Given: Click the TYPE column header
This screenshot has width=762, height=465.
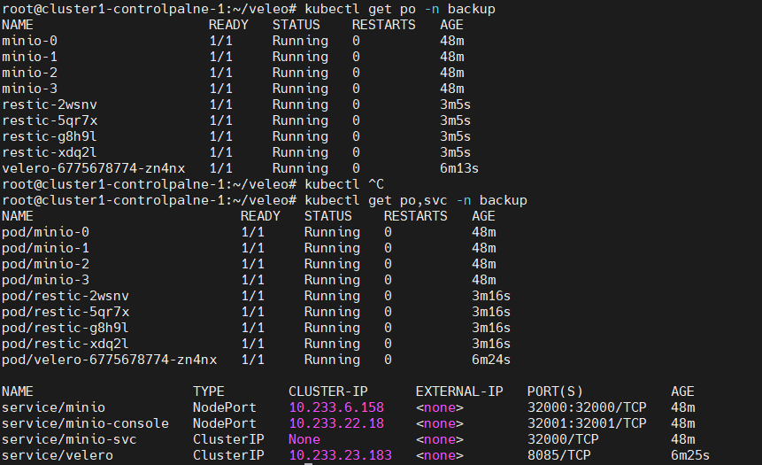Looking at the screenshot, I should [209, 391].
